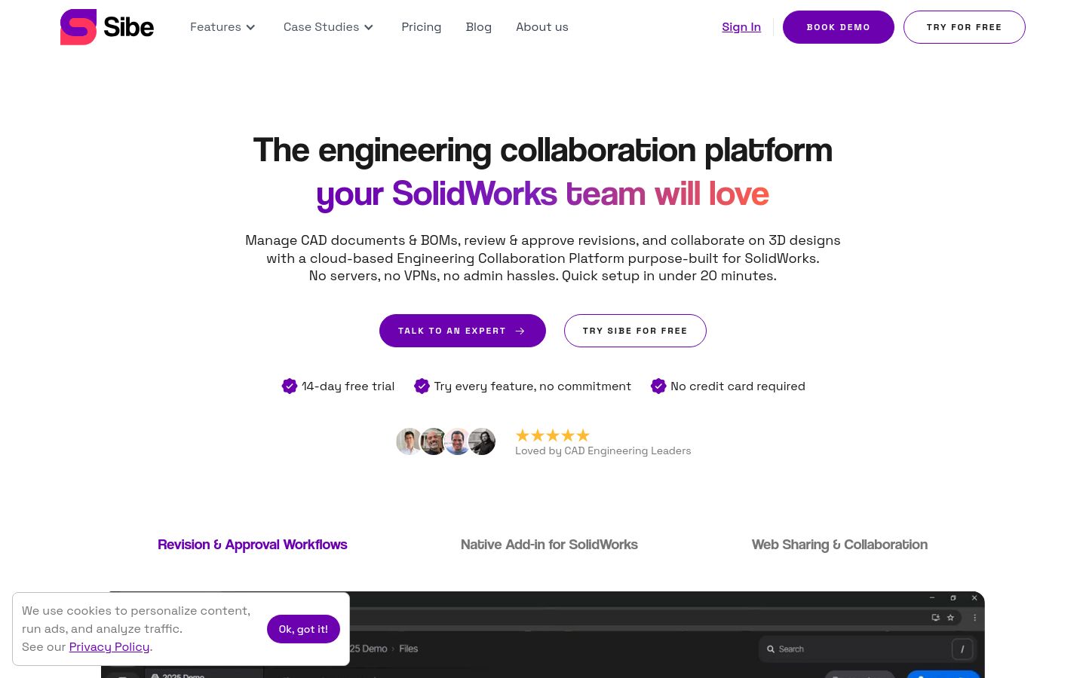This screenshot has height=678, width=1086.
Task: Open the Web Sharing & Collaboration tab
Action: point(839,545)
